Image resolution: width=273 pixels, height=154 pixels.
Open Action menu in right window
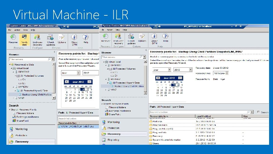pyautogui.click(x=110, y=30)
